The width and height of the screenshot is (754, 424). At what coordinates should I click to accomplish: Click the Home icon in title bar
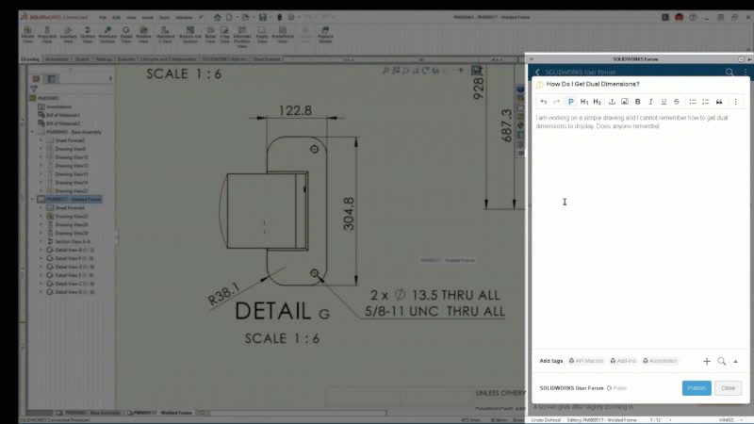218,17
